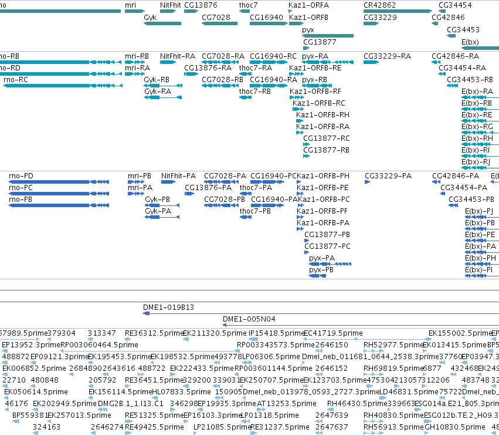Select the rno-PB protein label
This screenshot has height=436, width=499.
[x=21, y=200]
